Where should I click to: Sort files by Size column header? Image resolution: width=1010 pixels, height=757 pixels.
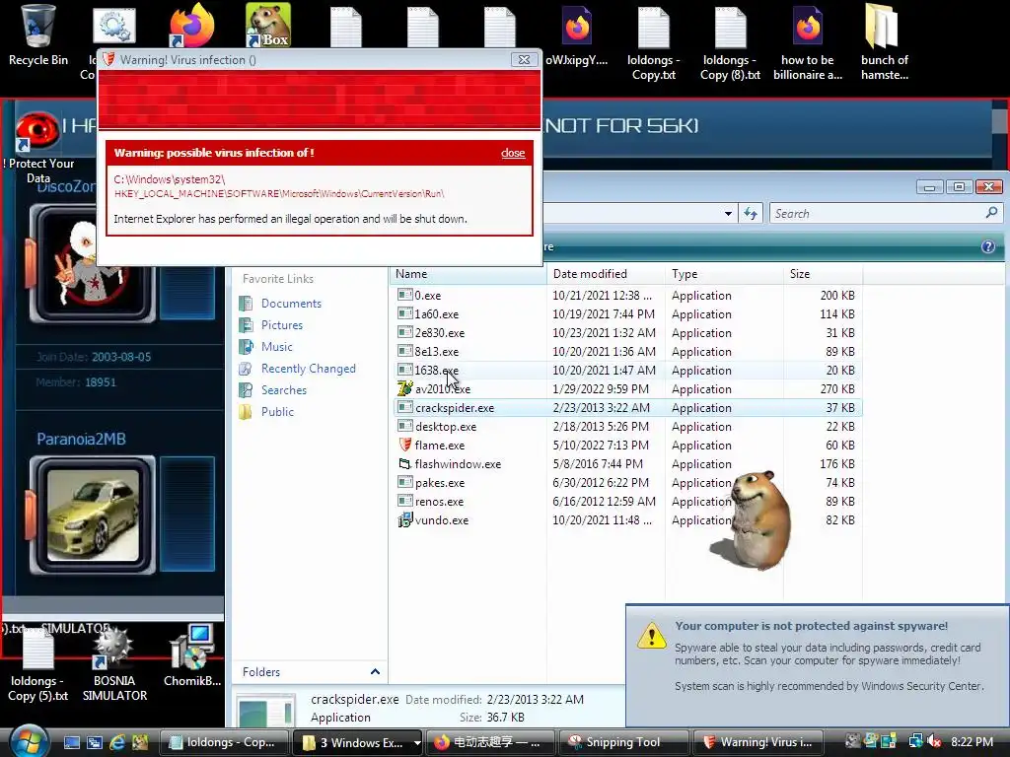[x=824, y=274]
